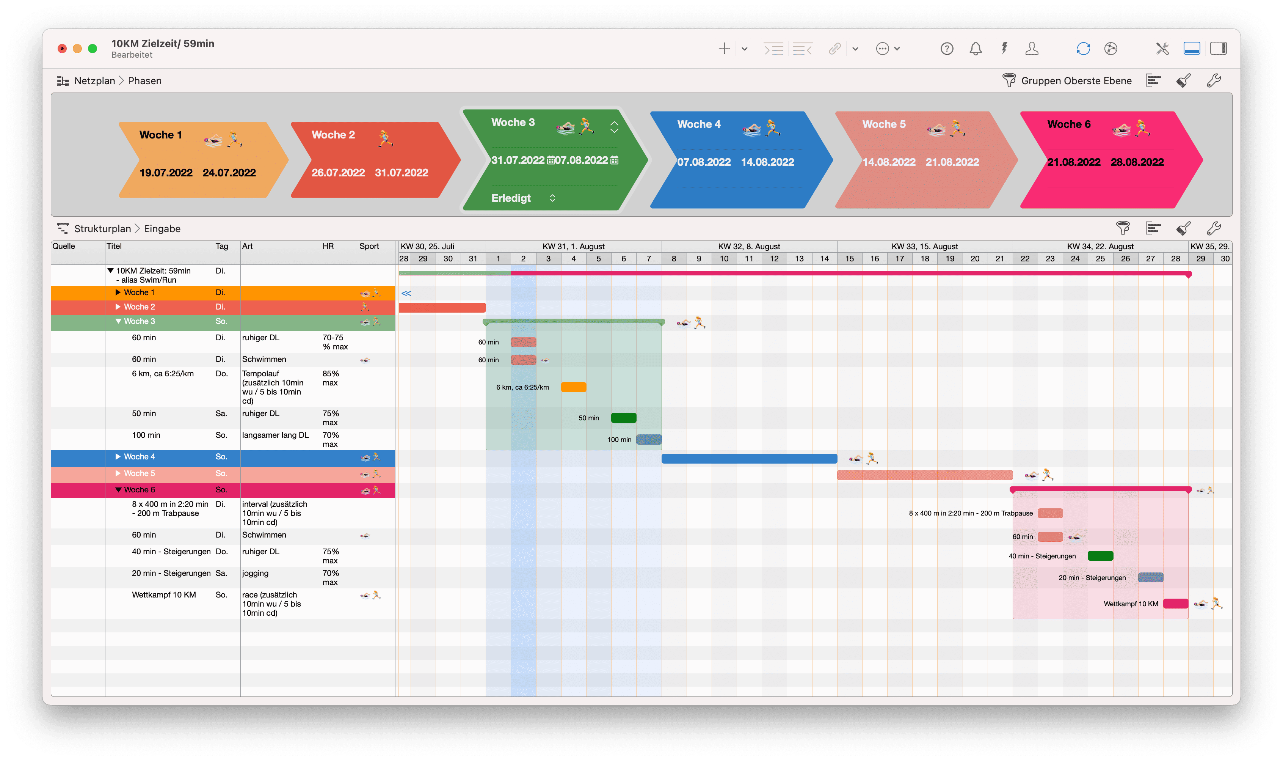This screenshot has width=1283, height=761.
Task: Toggle the inspector sidebar with the rightmost toolbar icon
Action: click(x=1219, y=48)
